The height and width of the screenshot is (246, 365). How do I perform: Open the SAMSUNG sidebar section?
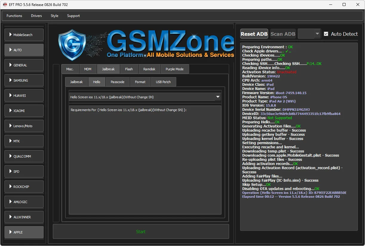tap(24, 80)
